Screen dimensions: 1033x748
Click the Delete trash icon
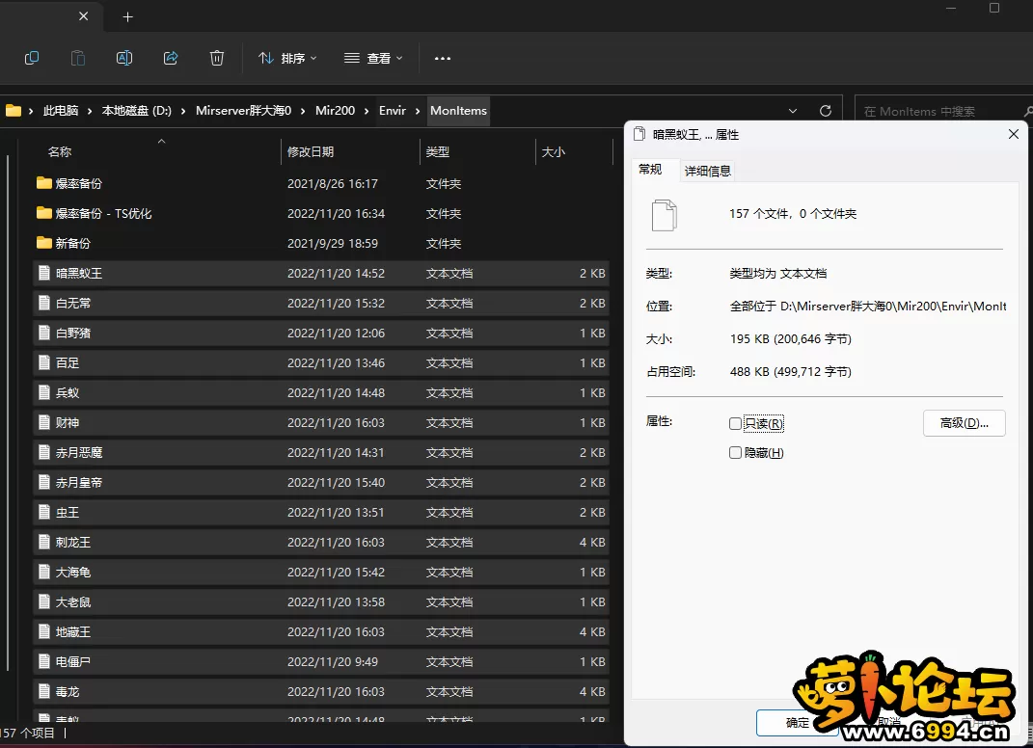(217, 58)
